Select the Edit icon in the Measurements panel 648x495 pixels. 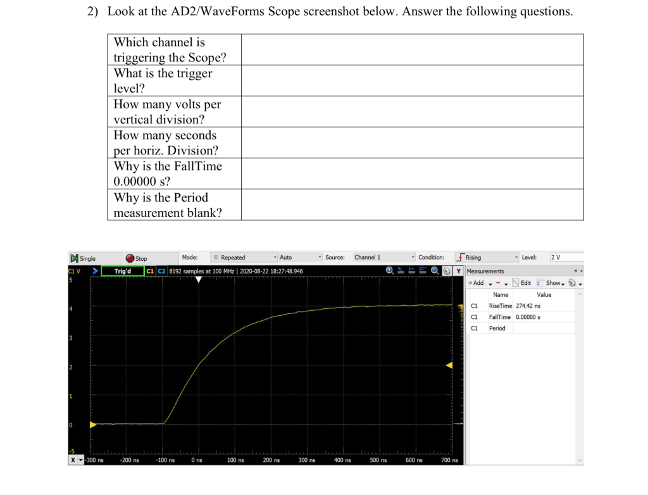tap(520, 283)
